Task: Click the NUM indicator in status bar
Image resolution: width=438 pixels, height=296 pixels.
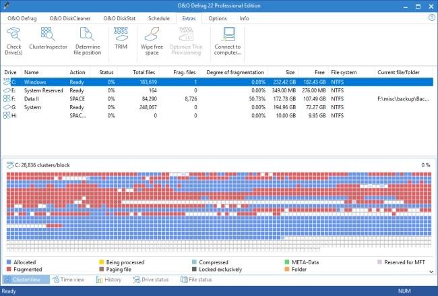Action: [404, 291]
